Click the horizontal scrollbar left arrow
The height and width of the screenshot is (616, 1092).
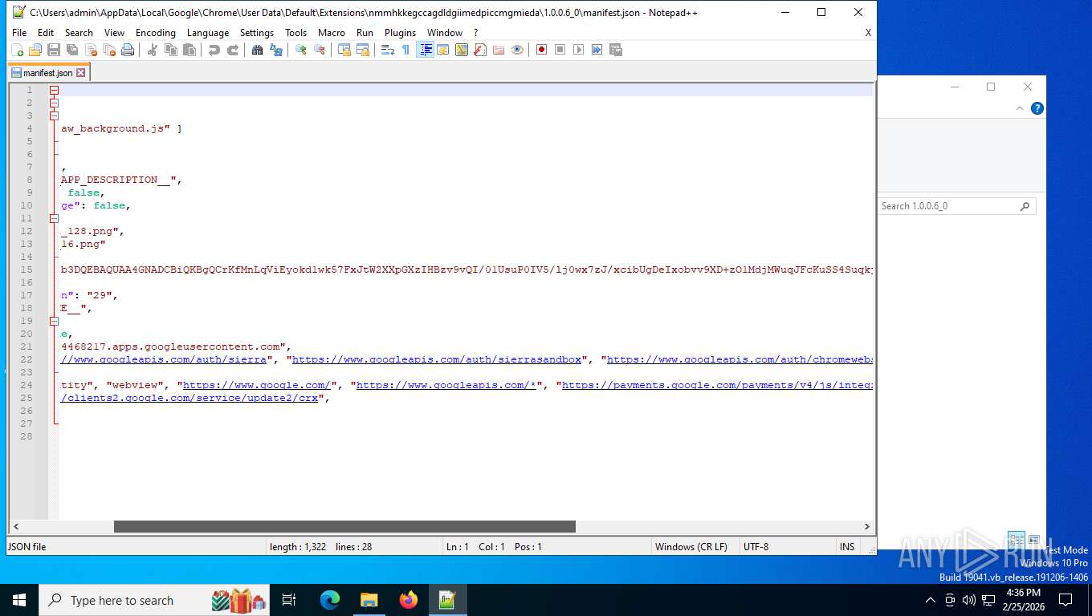point(15,527)
